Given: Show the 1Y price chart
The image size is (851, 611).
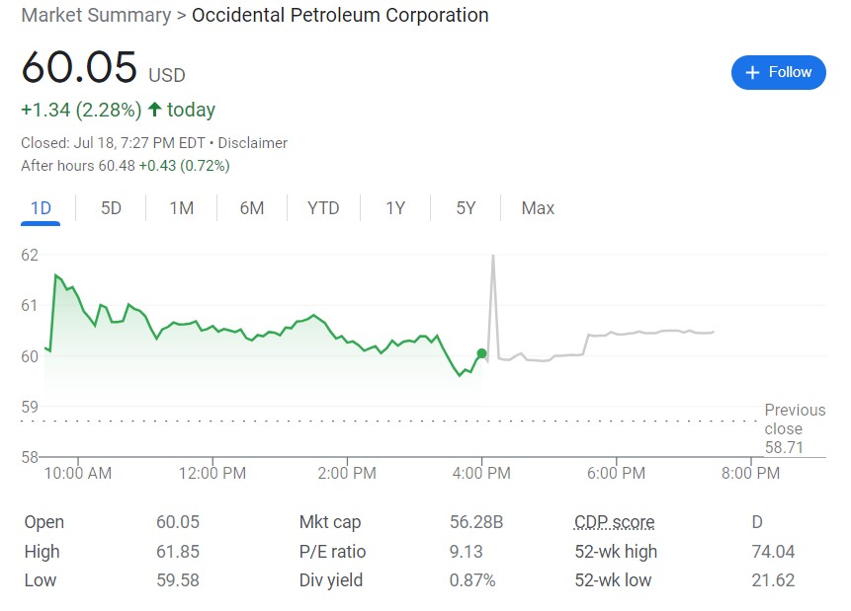Looking at the screenshot, I should click(395, 208).
